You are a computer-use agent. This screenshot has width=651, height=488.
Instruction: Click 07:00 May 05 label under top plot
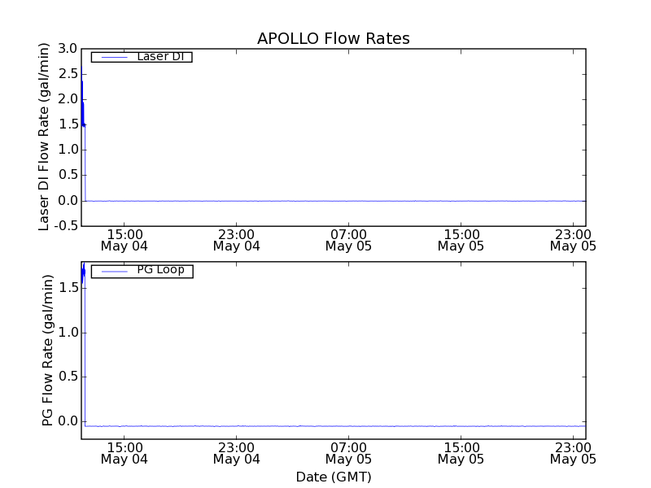(x=348, y=239)
